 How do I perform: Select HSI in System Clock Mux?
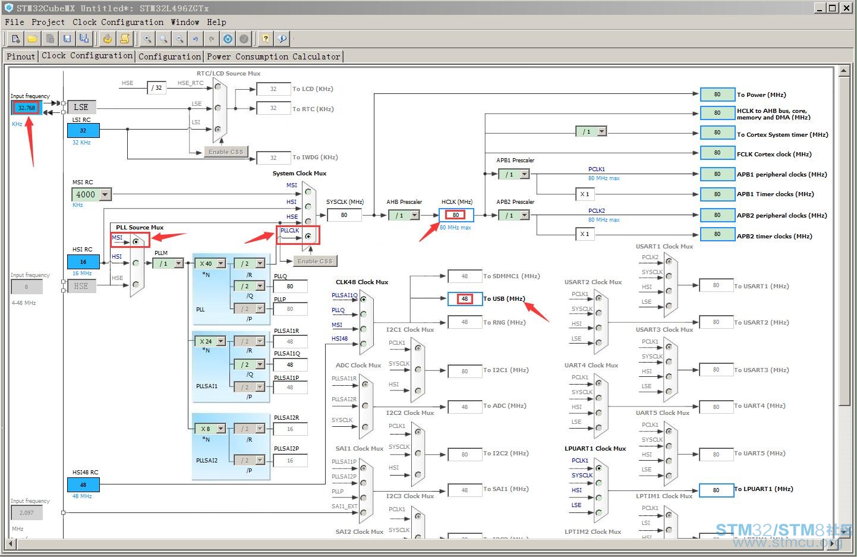tap(308, 206)
